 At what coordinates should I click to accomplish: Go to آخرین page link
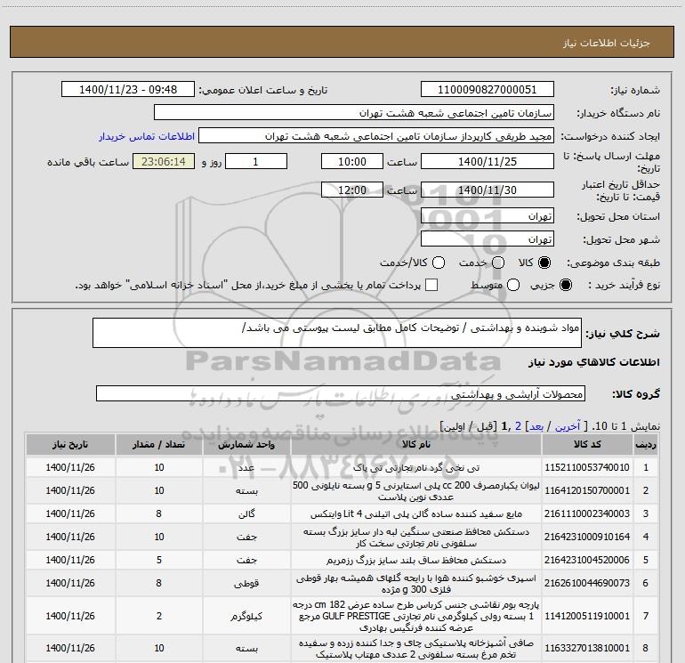(568, 426)
